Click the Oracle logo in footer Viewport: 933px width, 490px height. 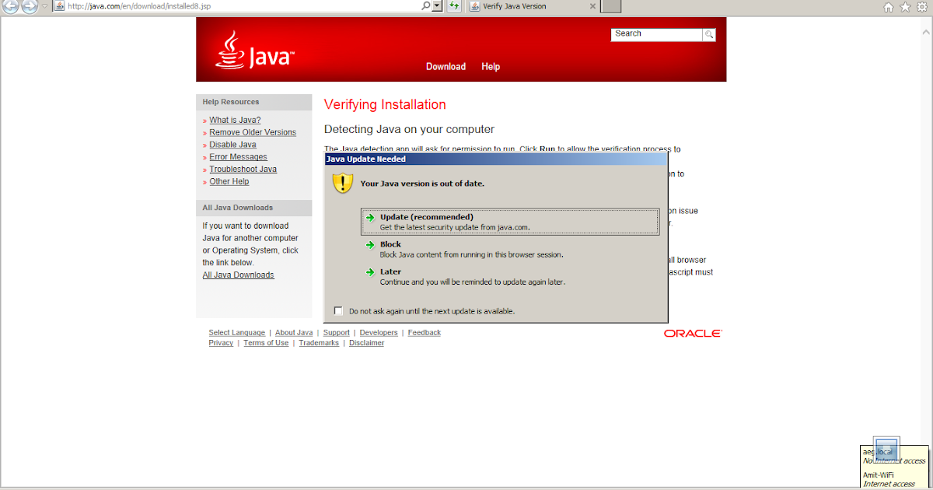[693, 334]
